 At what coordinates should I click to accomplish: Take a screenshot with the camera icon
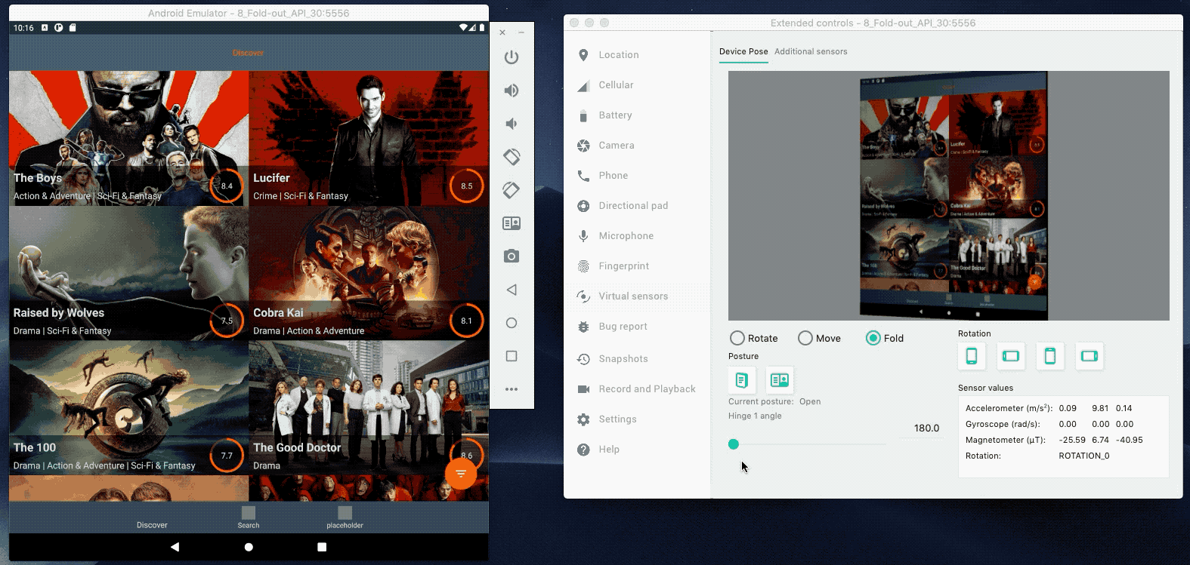(x=512, y=256)
